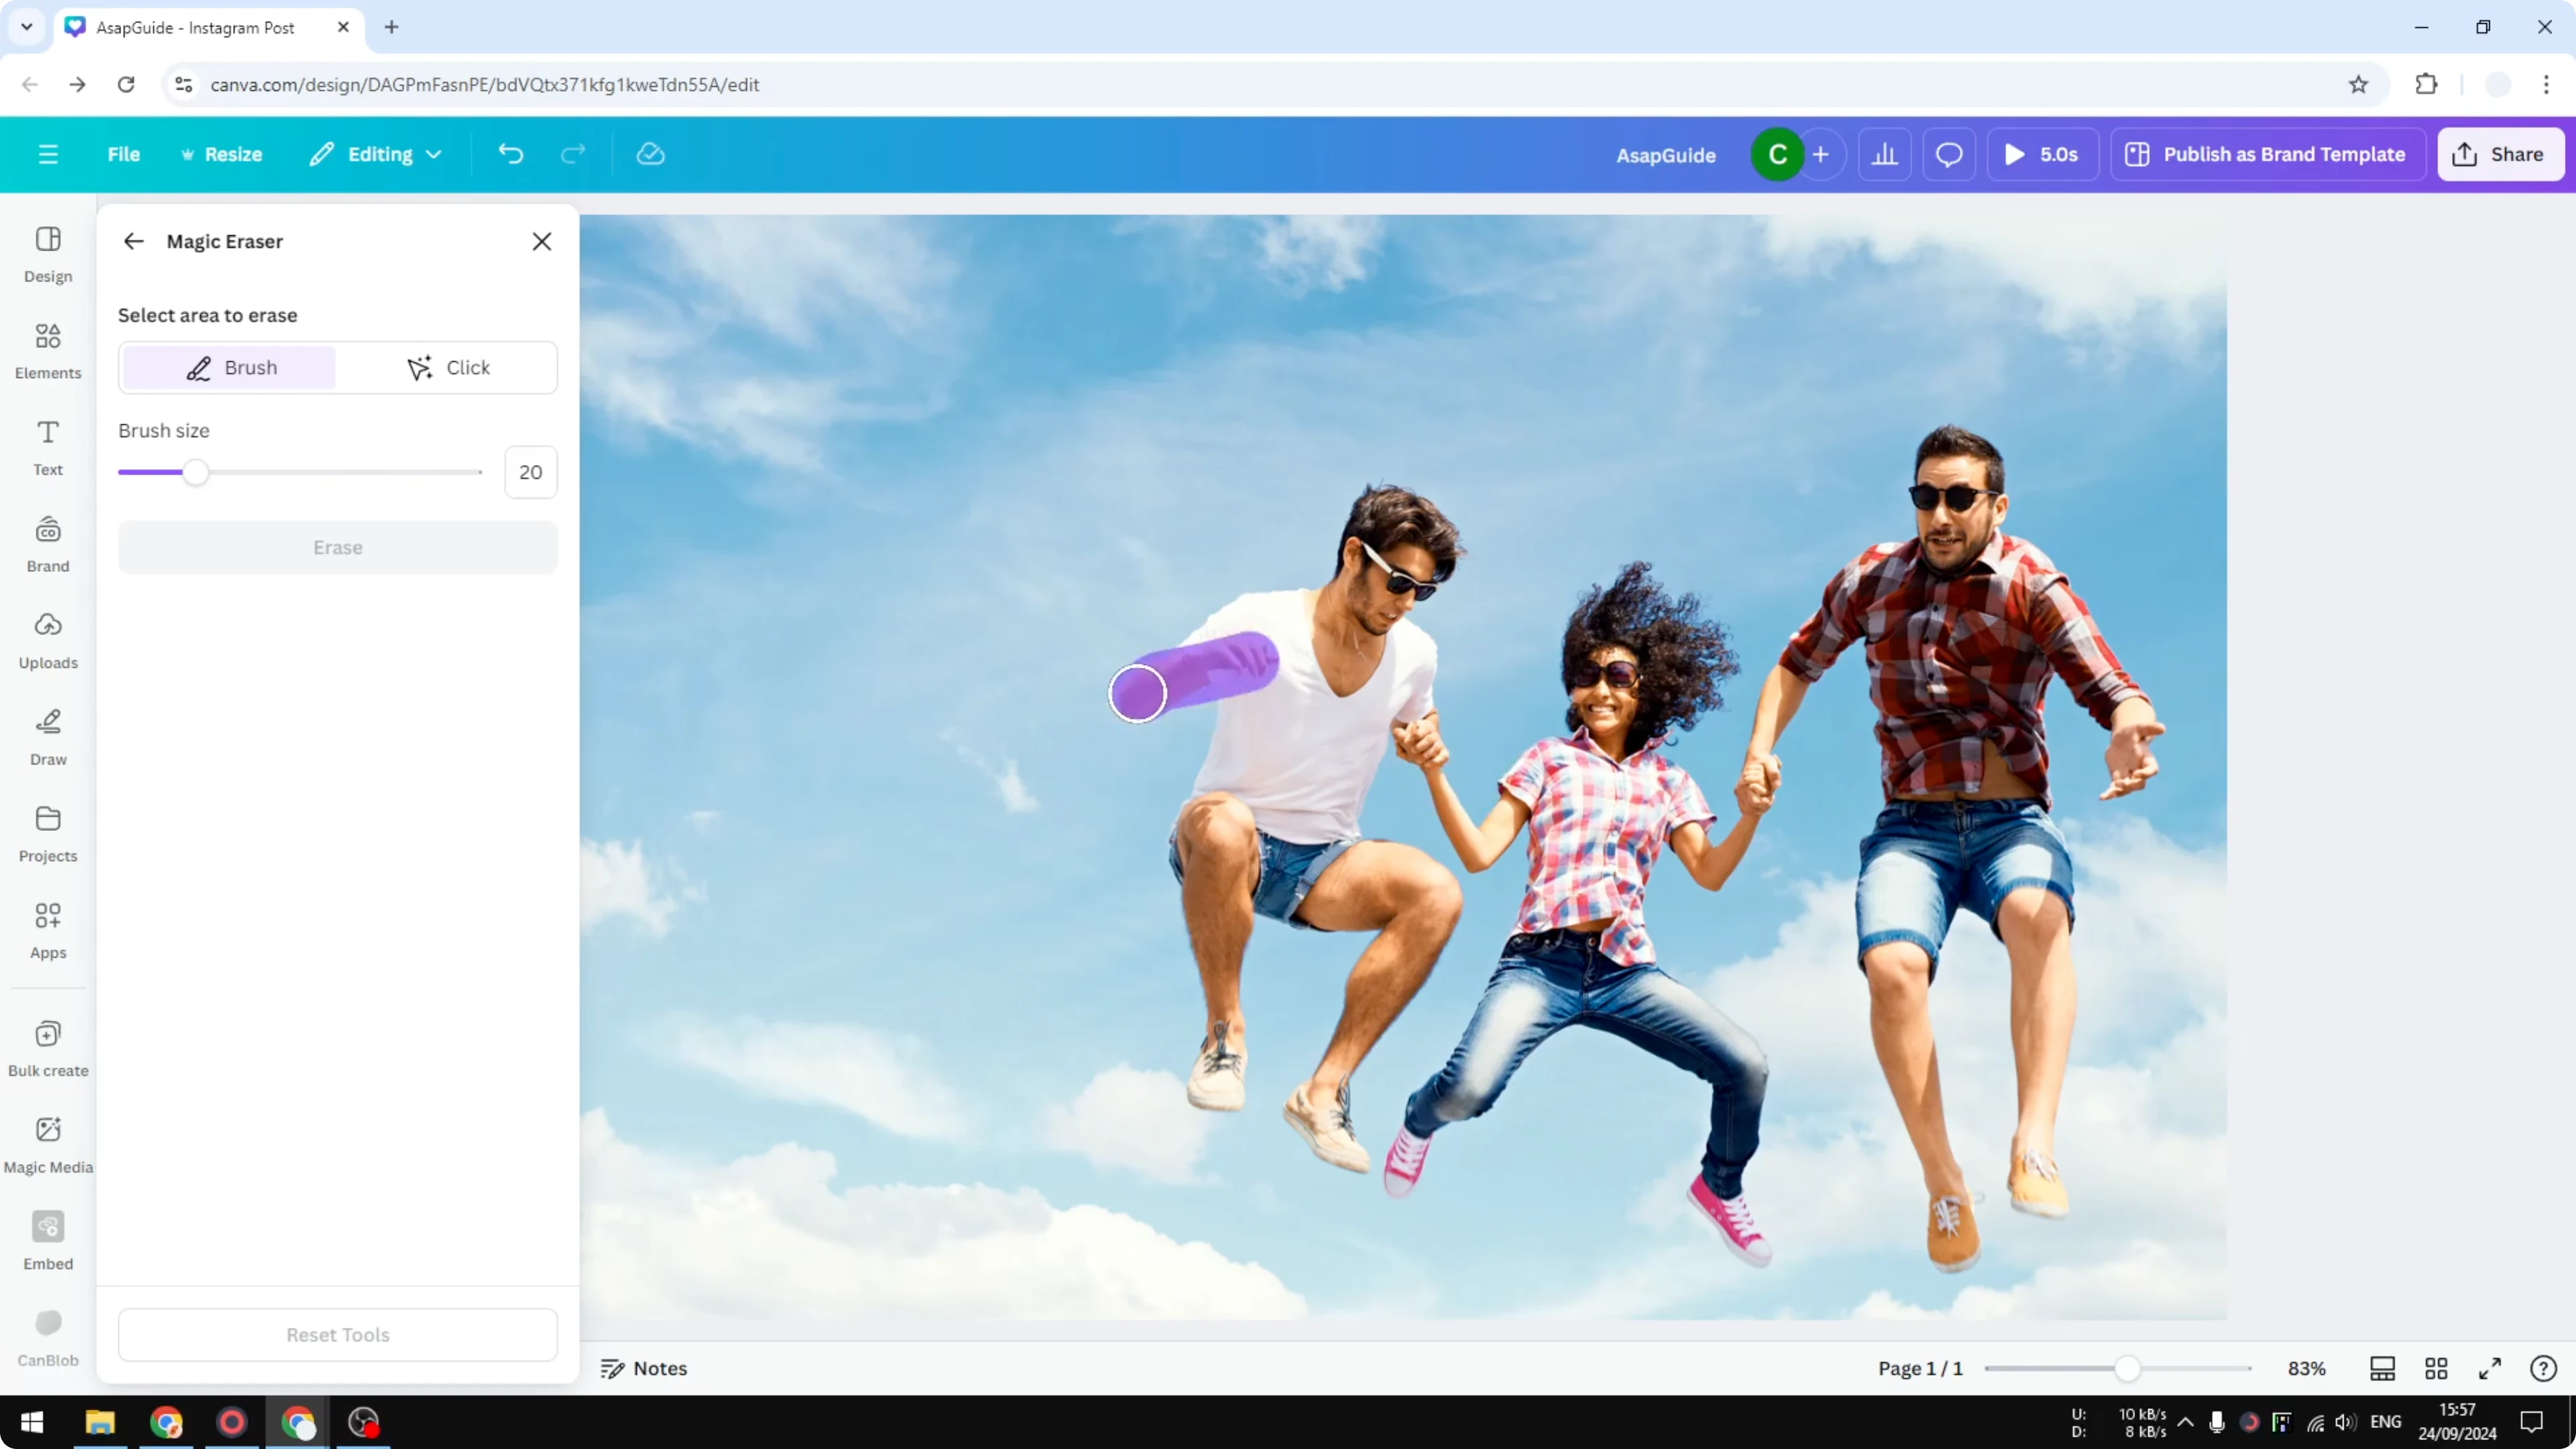
Task: Click the Share button
Action: (x=2500, y=154)
